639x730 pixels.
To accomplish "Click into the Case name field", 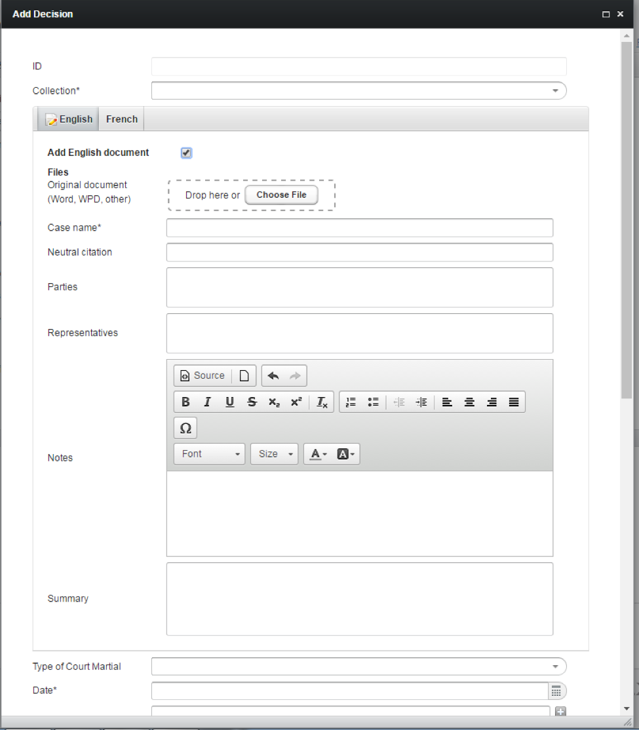I will [x=359, y=227].
